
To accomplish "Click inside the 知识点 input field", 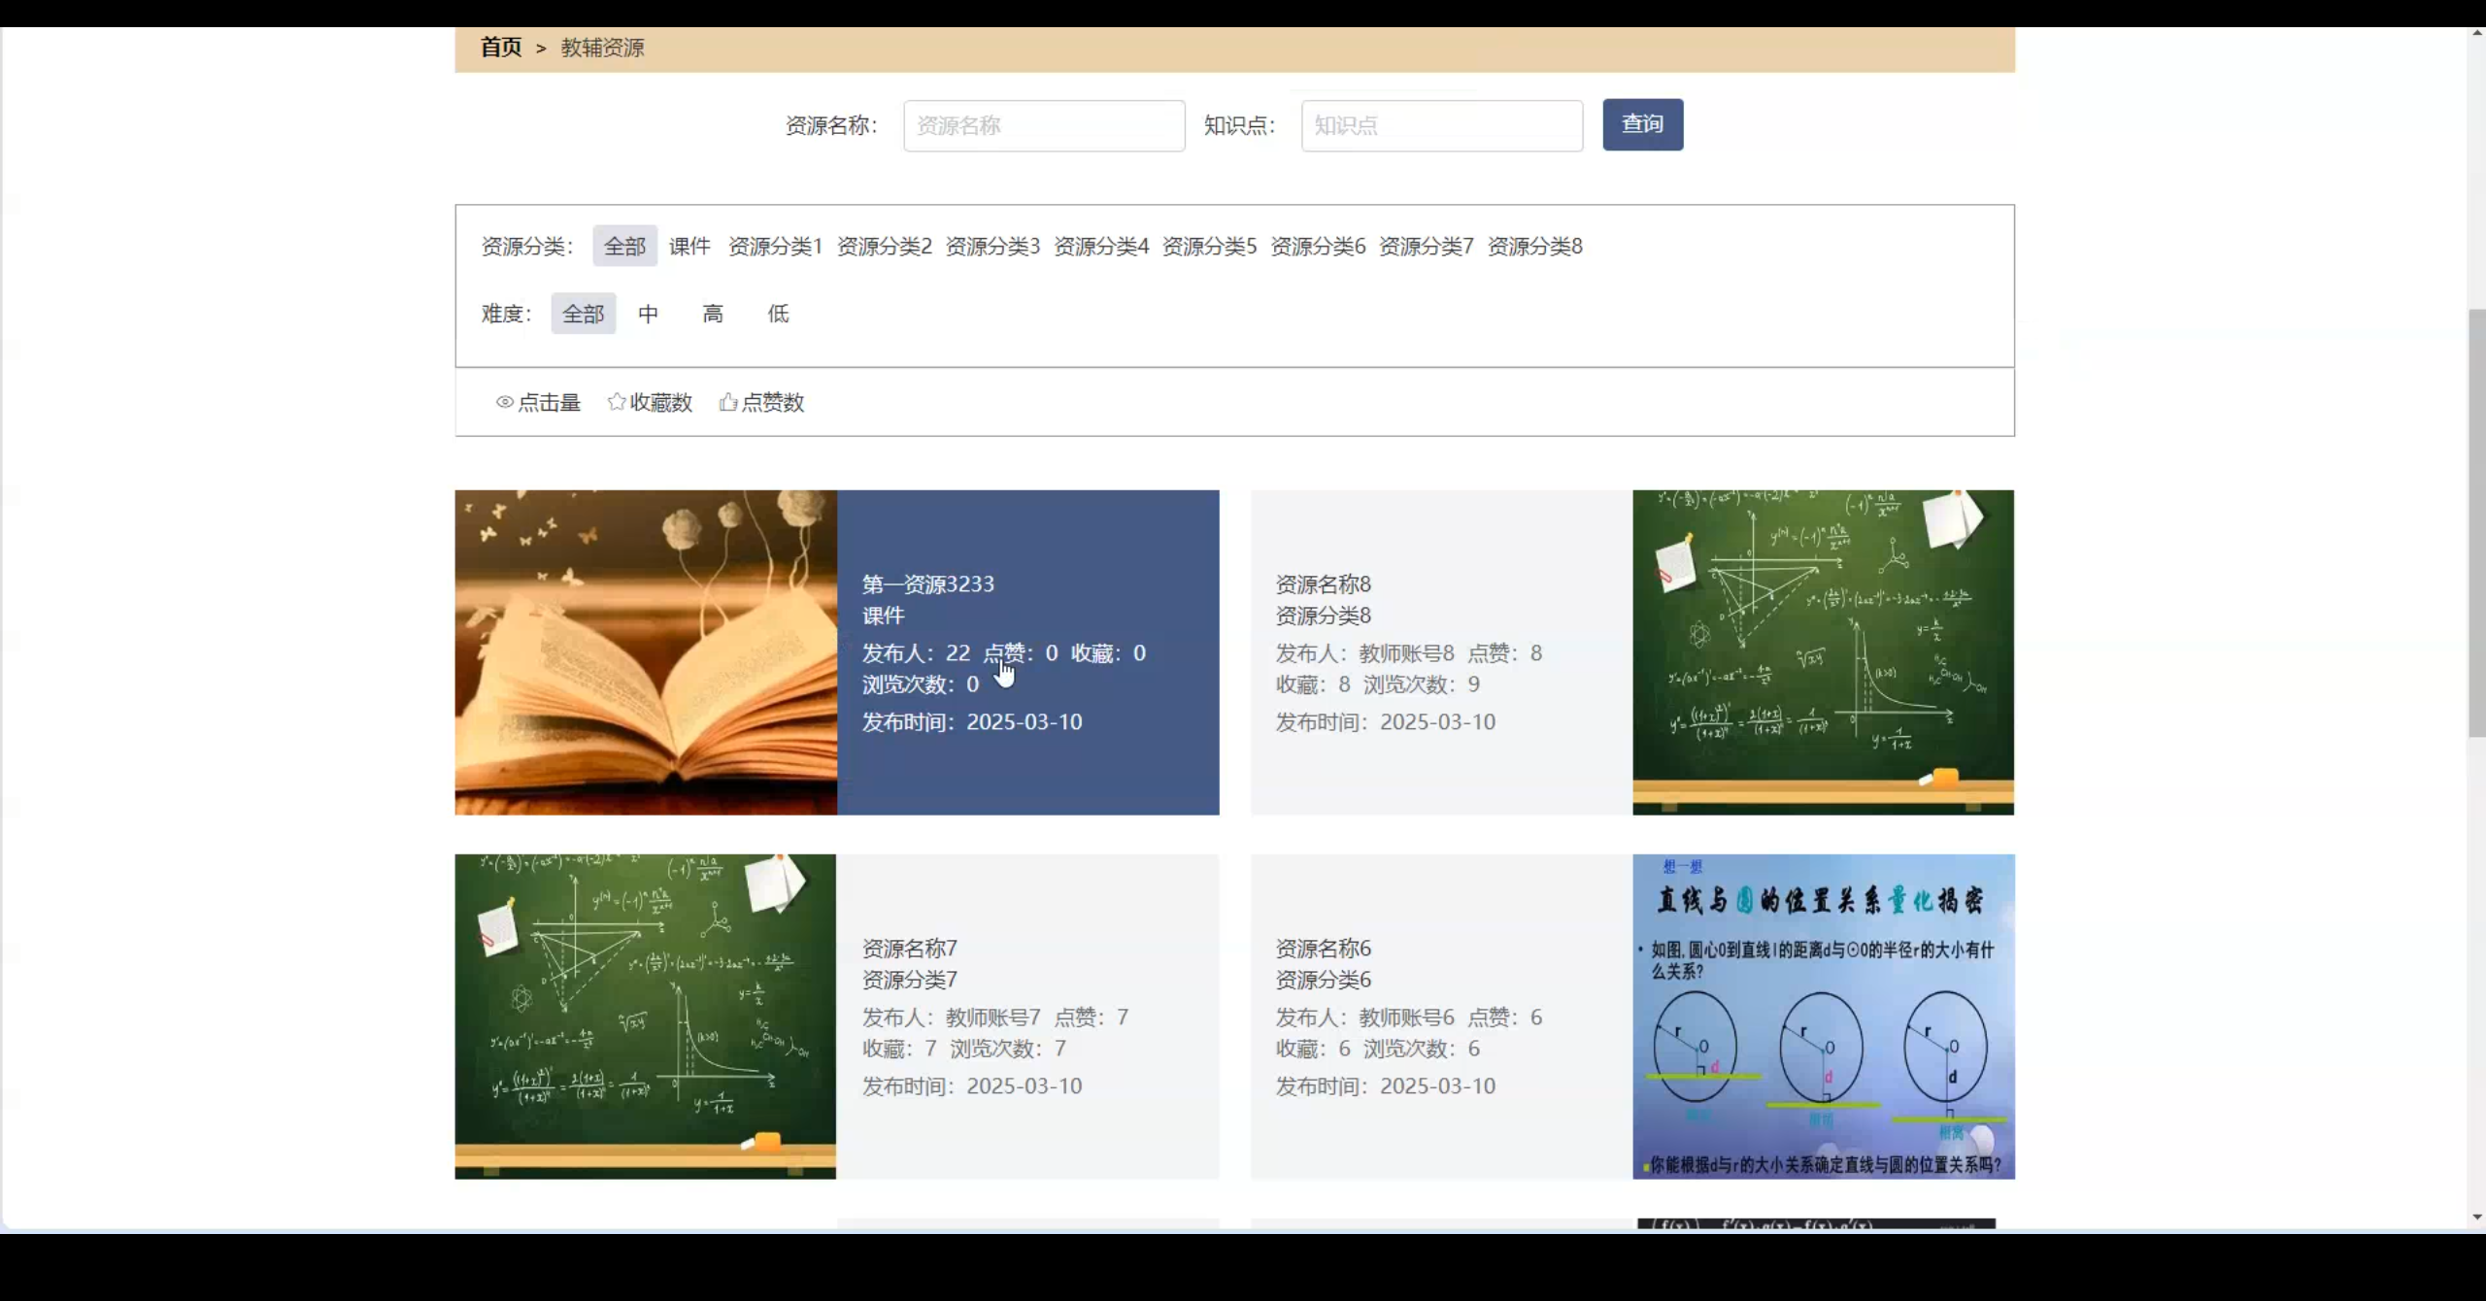I will tap(1441, 125).
